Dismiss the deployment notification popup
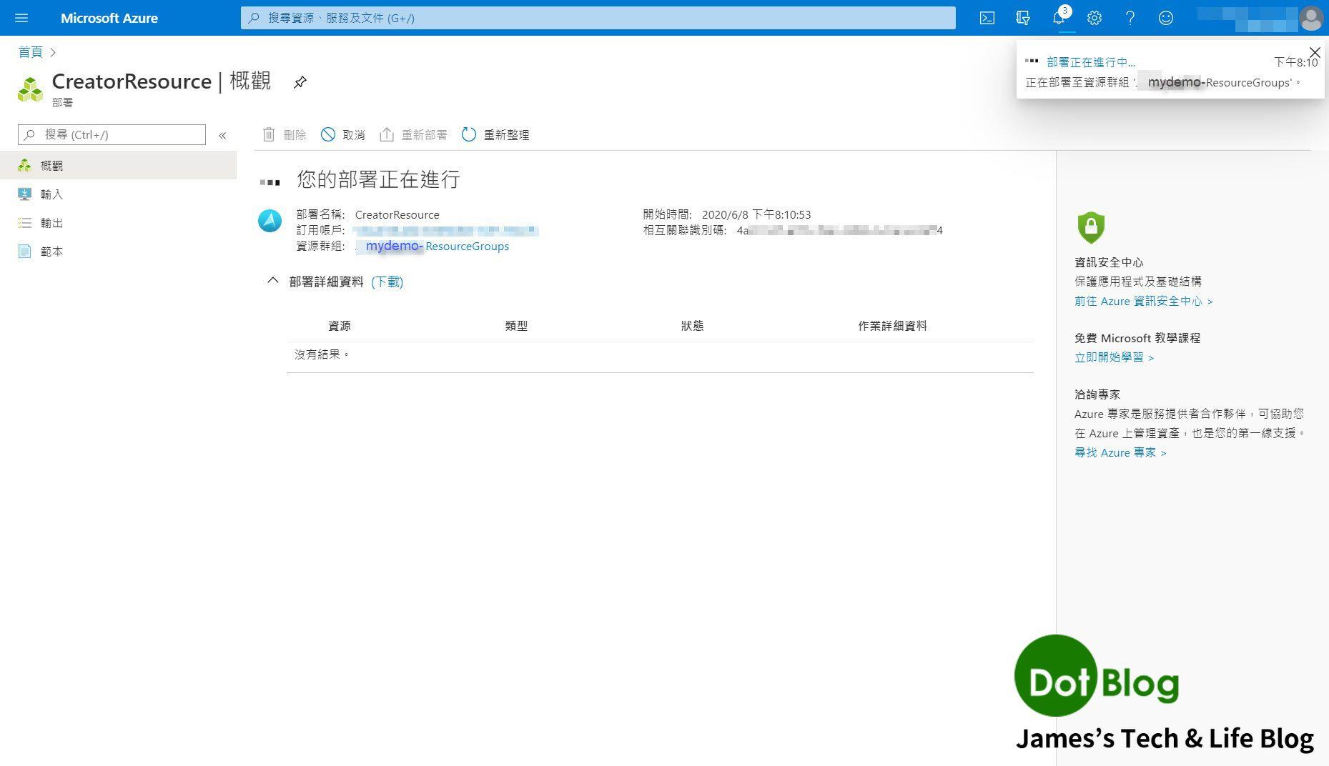The height and width of the screenshot is (766, 1329). (x=1314, y=52)
